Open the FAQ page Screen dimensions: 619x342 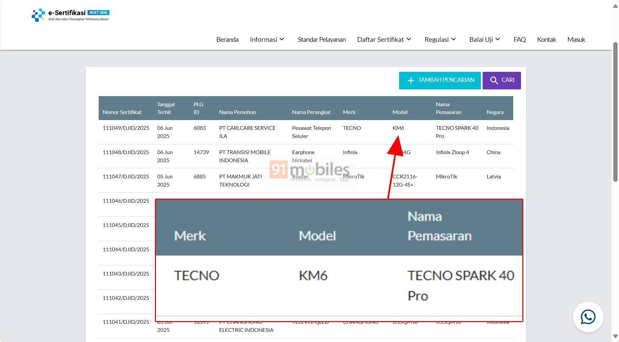[520, 39]
